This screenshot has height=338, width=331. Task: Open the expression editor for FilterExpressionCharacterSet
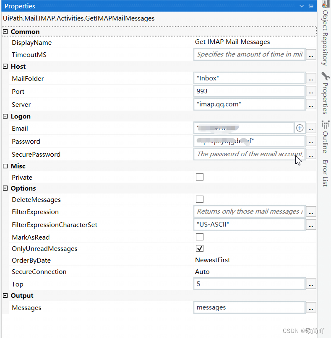311,224
